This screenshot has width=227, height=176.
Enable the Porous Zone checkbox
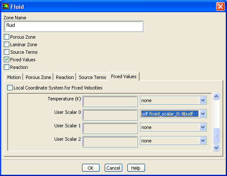pyautogui.click(x=6, y=37)
